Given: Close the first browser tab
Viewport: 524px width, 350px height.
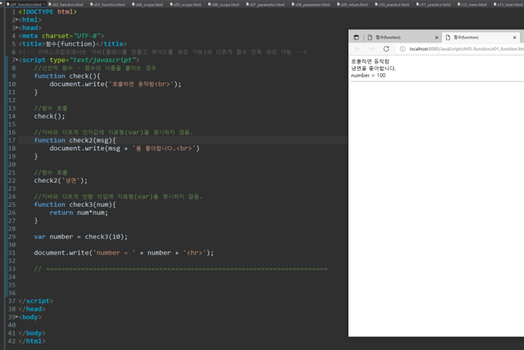Looking at the screenshot, I should [438, 37].
